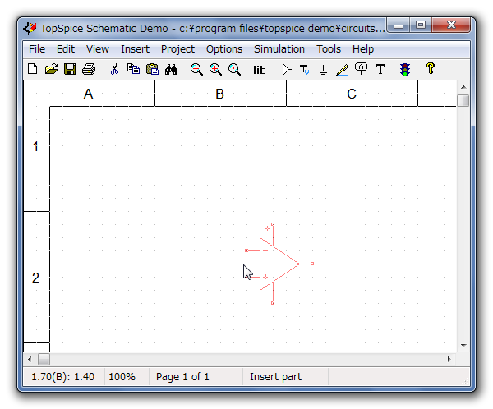The width and height of the screenshot is (493, 409).
Task: Minimize the TopSpice window
Action: [x=399, y=25]
